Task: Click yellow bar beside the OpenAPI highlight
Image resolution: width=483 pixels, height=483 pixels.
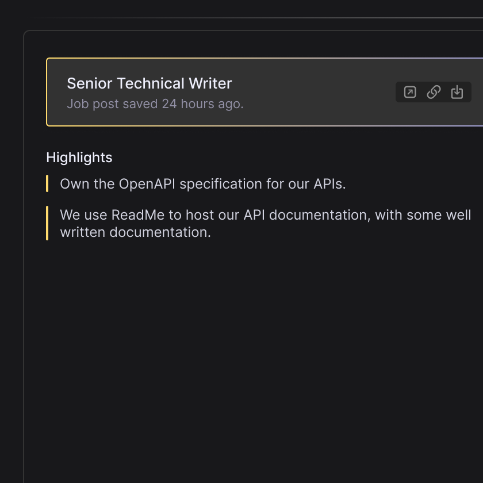Action: point(47,184)
